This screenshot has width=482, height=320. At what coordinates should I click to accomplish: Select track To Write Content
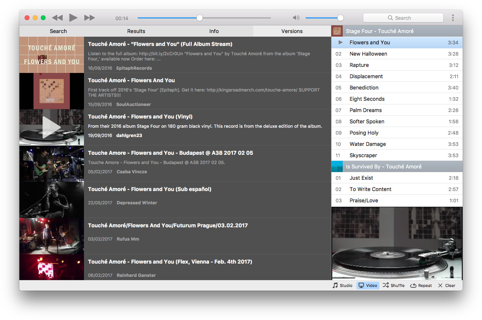tap(397, 189)
